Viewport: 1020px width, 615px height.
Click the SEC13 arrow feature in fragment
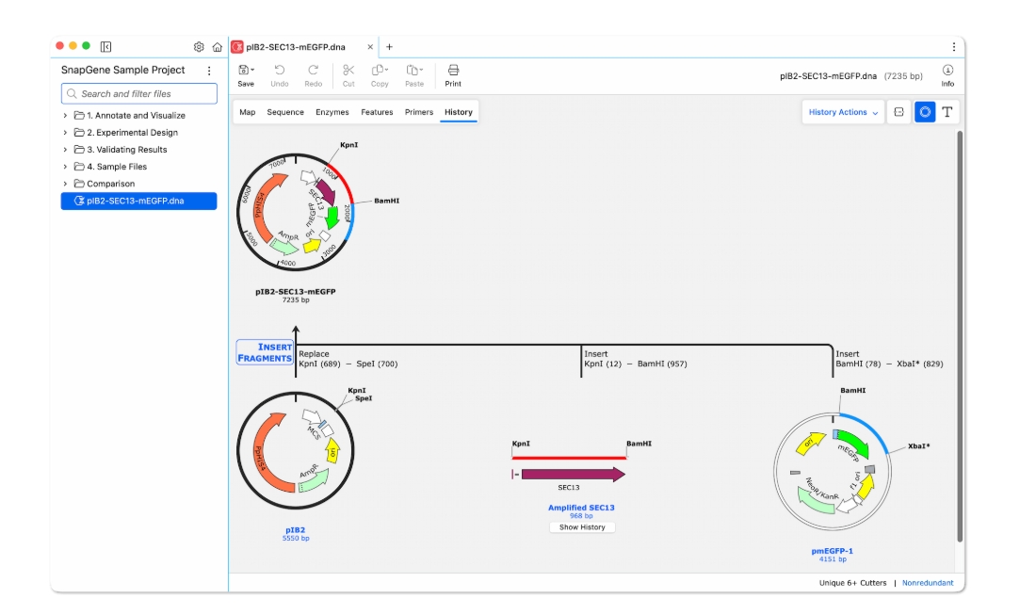point(573,475)
